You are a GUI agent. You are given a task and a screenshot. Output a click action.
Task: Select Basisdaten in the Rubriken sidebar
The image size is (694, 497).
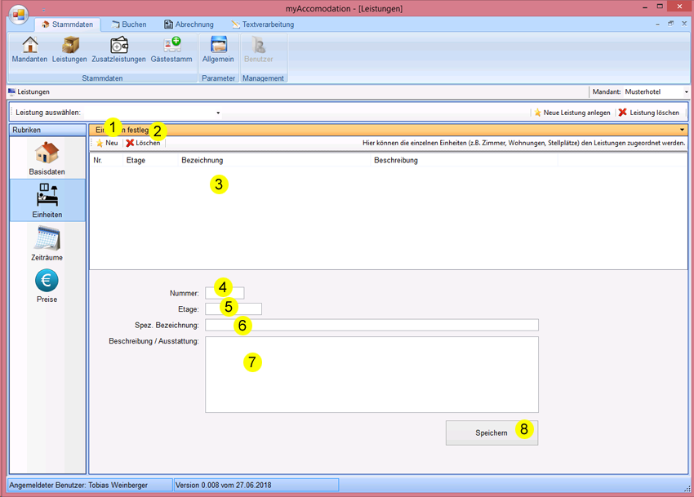point(47,158)
